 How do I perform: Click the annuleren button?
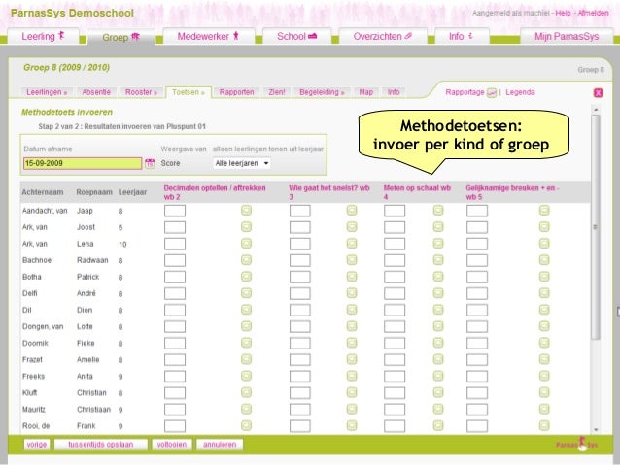[220, 445]
